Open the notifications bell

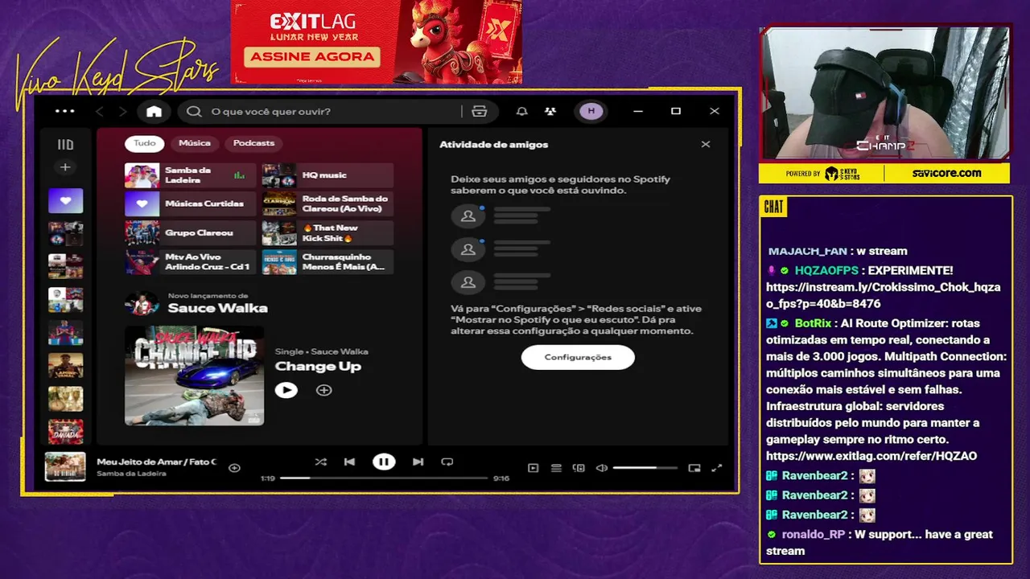(522, 111)
